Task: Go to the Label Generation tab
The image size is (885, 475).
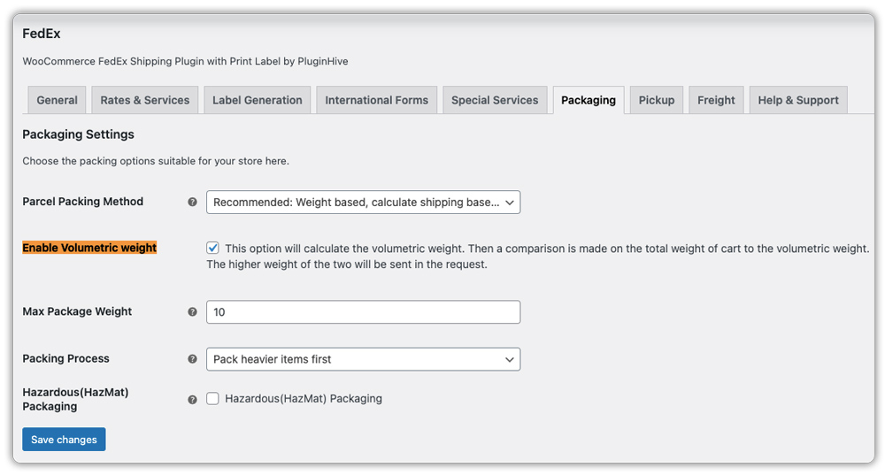Action: pyautogui.click(x=258, y=101)
